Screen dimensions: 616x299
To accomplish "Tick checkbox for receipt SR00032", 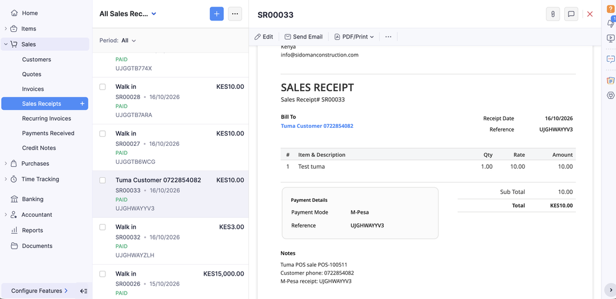I will (x=102, y=227).
